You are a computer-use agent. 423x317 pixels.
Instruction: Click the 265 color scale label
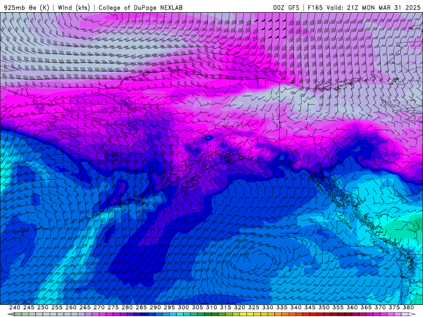pos(85,307)
